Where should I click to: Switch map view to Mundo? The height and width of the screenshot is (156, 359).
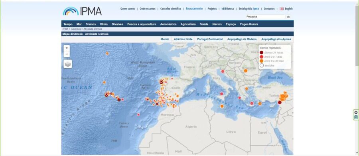[x=165, y=39]
